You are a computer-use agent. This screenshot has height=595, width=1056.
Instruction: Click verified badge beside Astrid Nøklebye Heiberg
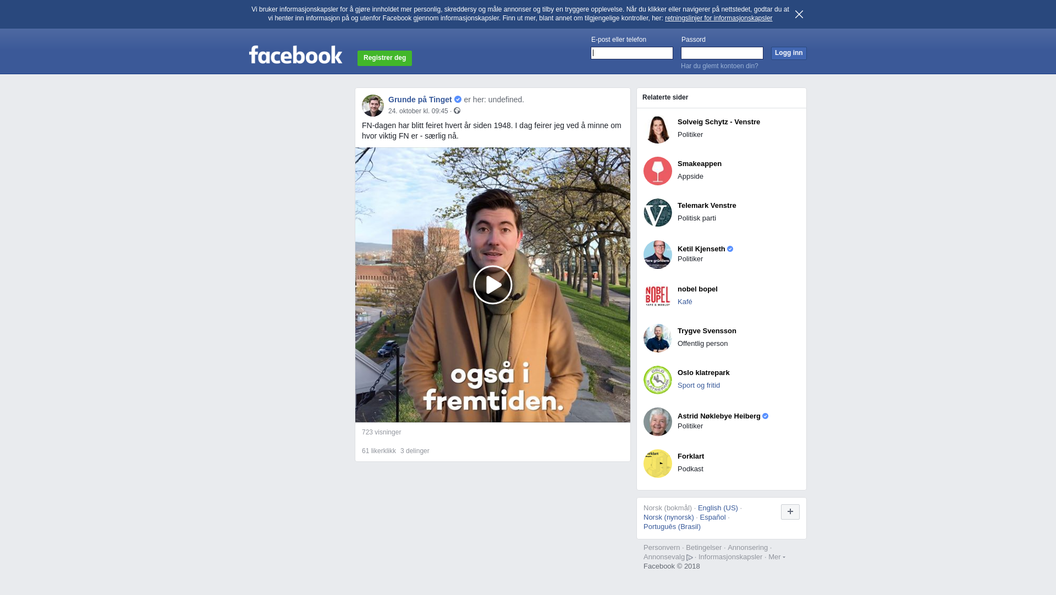(766, 416)
